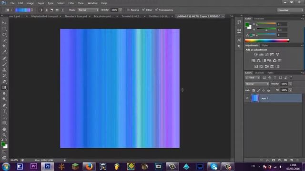Click the gradient preview in options bar
Screen dimensions: 305x171
click(23, 10)
